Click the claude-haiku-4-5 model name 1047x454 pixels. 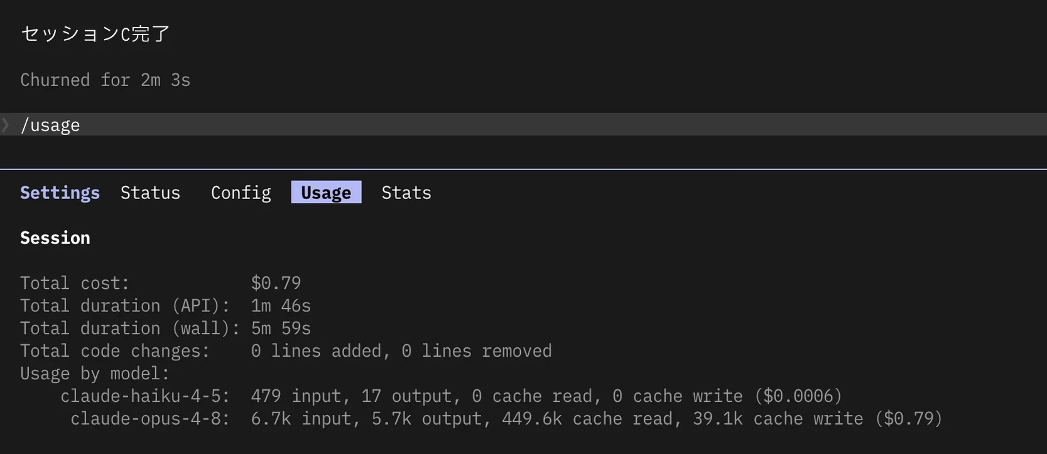[x=145, y=396]
